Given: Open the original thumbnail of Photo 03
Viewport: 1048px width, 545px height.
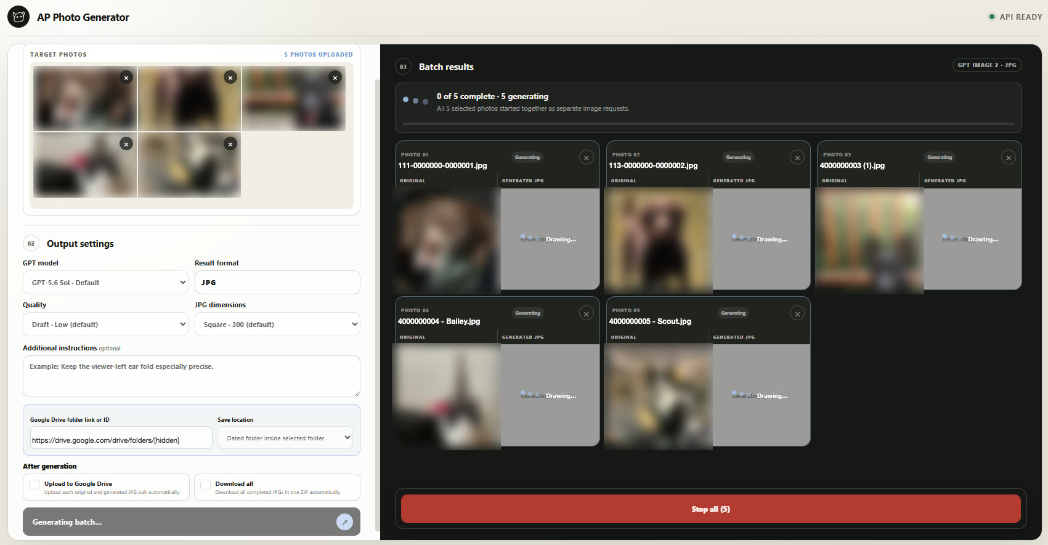Looking at the screenshot, I should coord(869,241).
